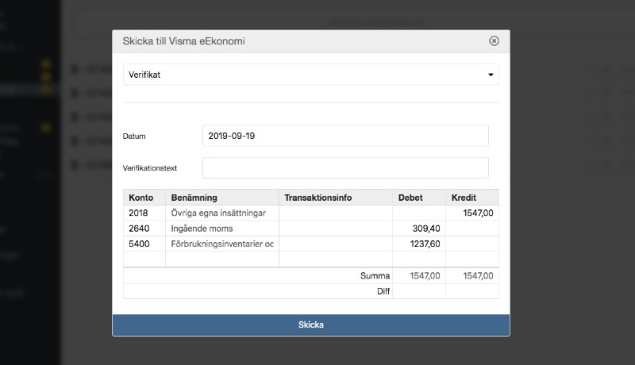This screenshot has width=635, height=365.
Task: Click the Ingående moms cell
Action: [x=222, y=229]
